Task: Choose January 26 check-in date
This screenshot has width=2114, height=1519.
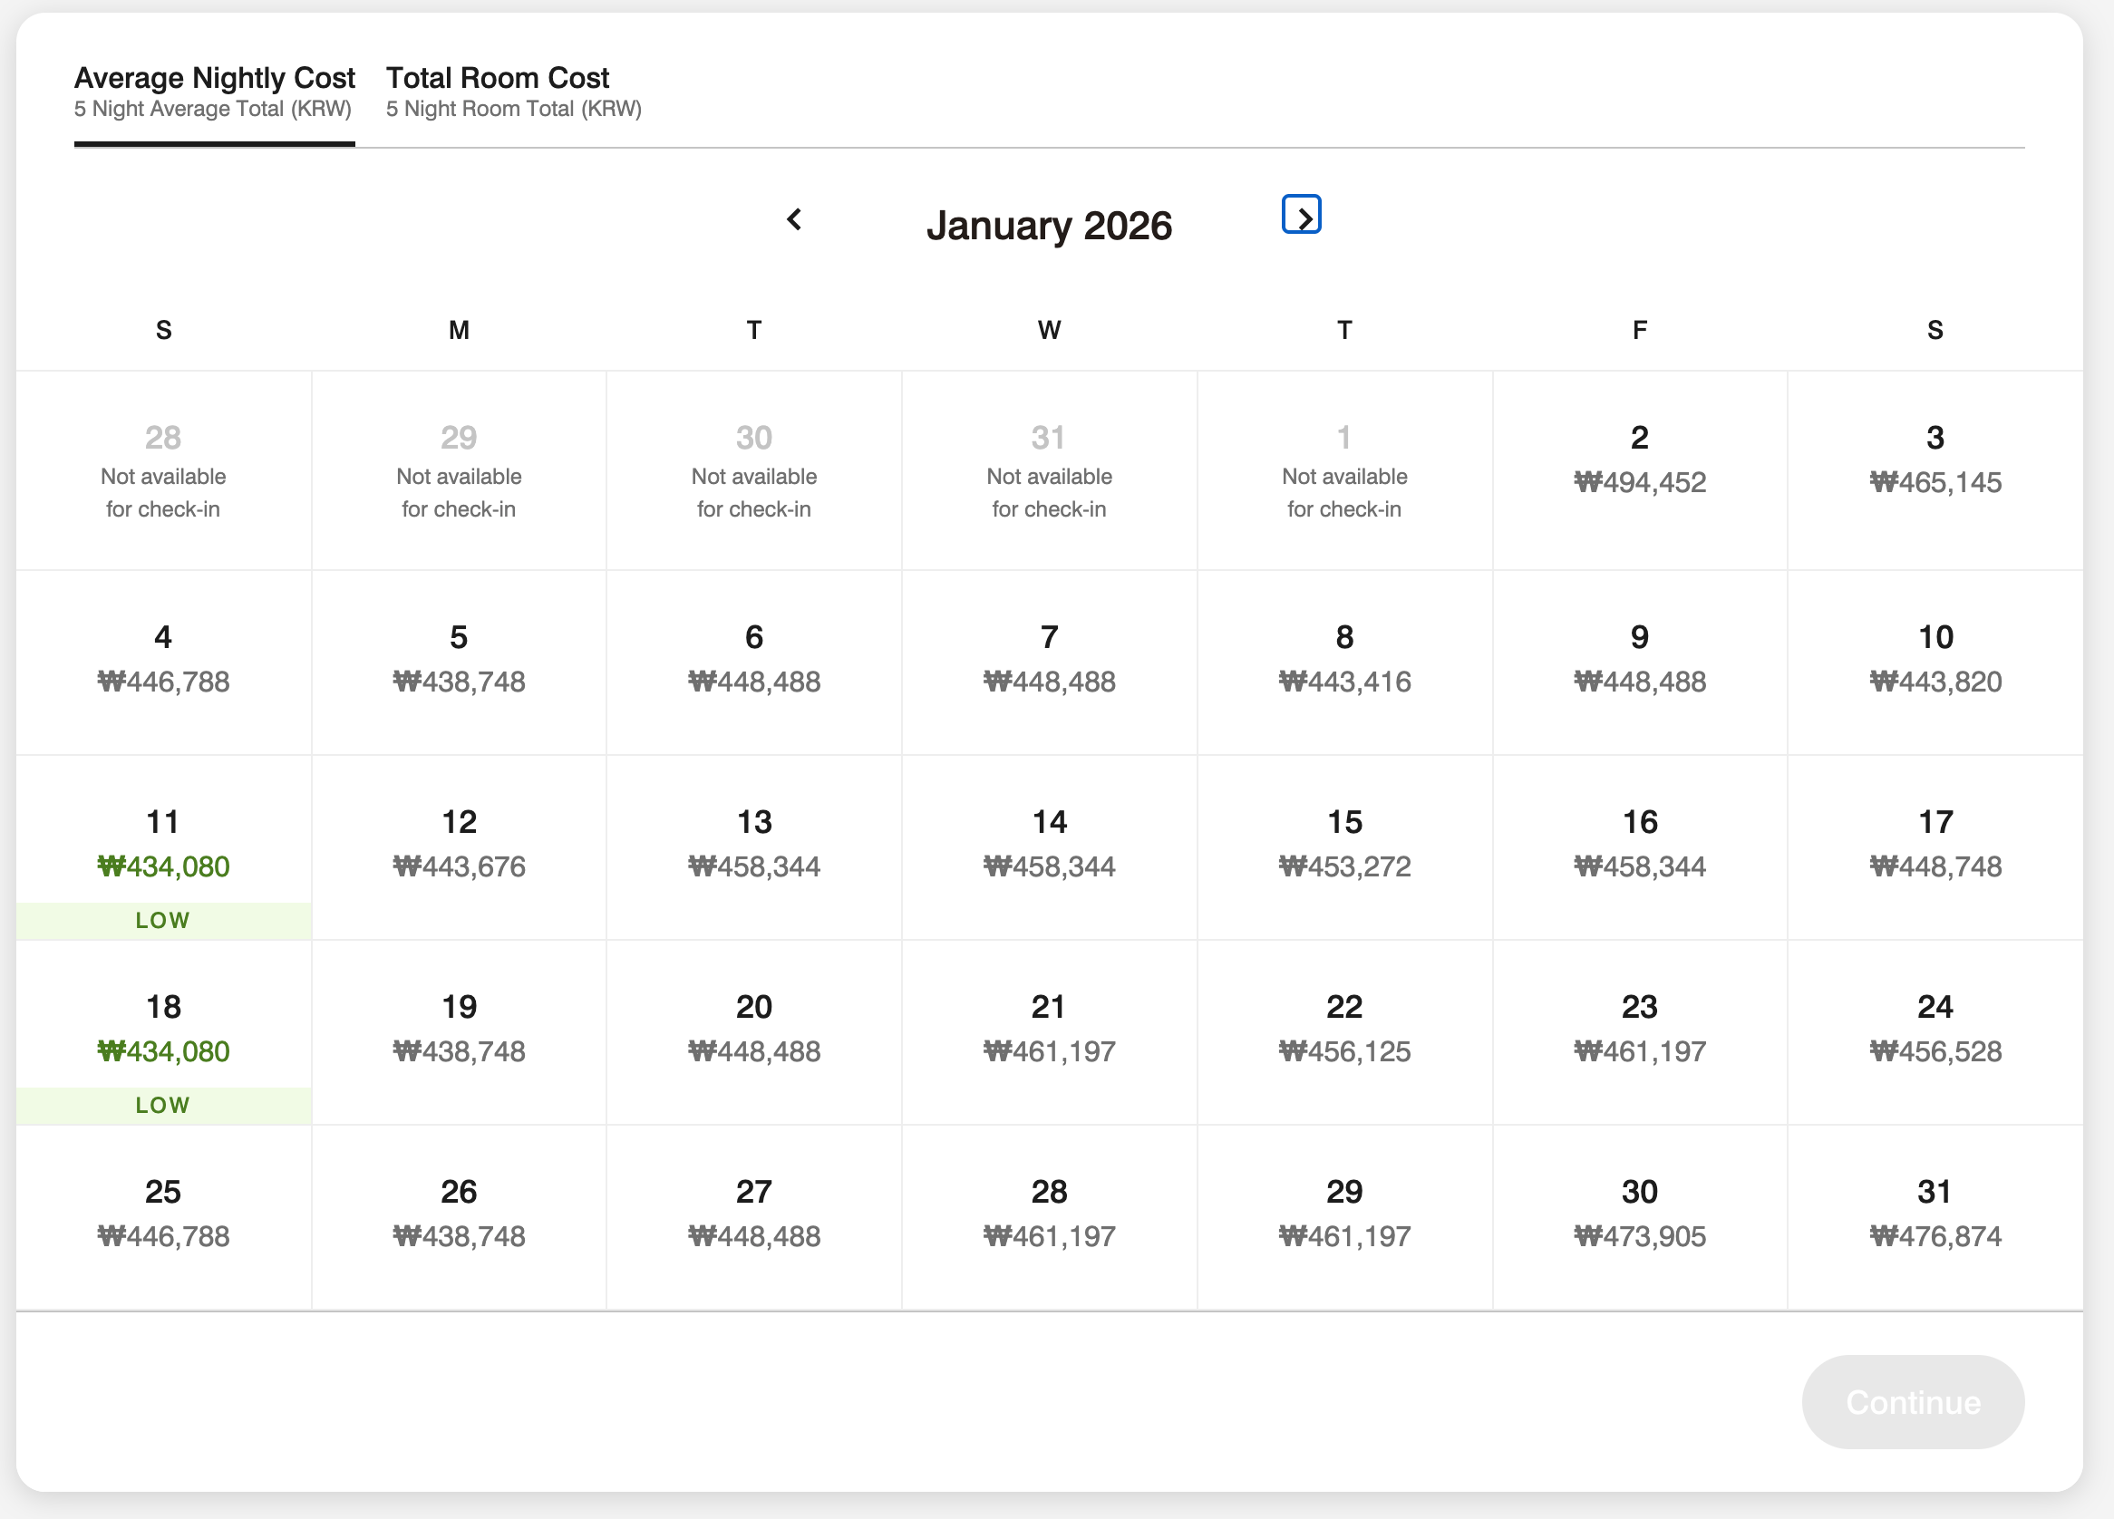Action: pos(459,1214)
